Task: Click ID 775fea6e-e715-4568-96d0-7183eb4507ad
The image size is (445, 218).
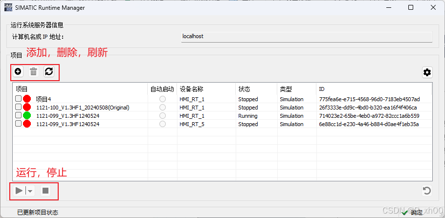Action: [x=369, y=99]
